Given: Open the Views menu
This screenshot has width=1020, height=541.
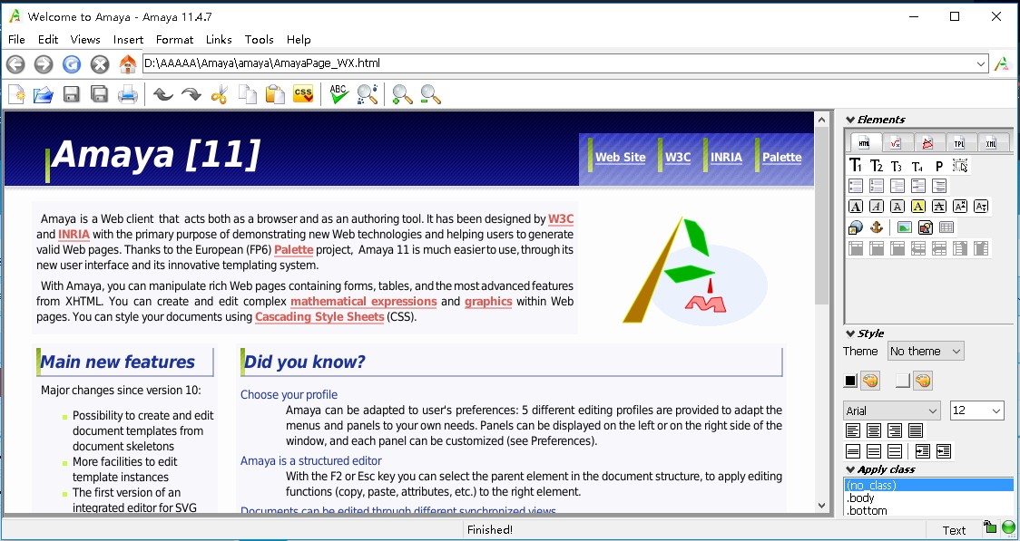Looking at the screenshot, I should click(x=85, y=40).
